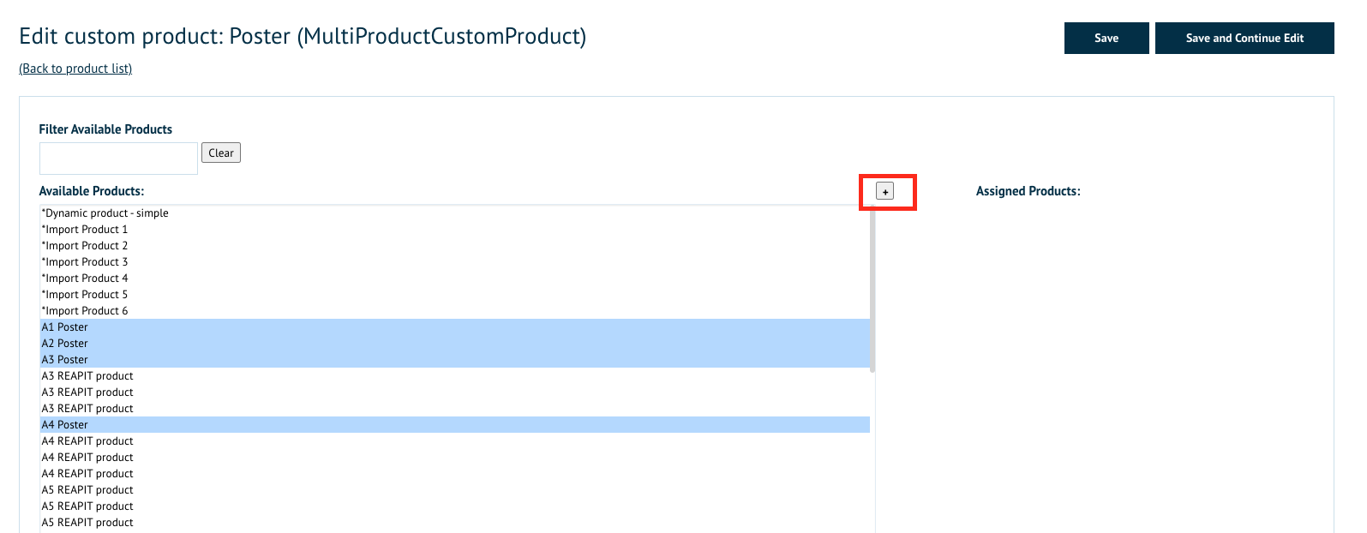Select *Dynamic product - simple
The width and height of the screenshot is (1367, 533).
click(105, 213)
